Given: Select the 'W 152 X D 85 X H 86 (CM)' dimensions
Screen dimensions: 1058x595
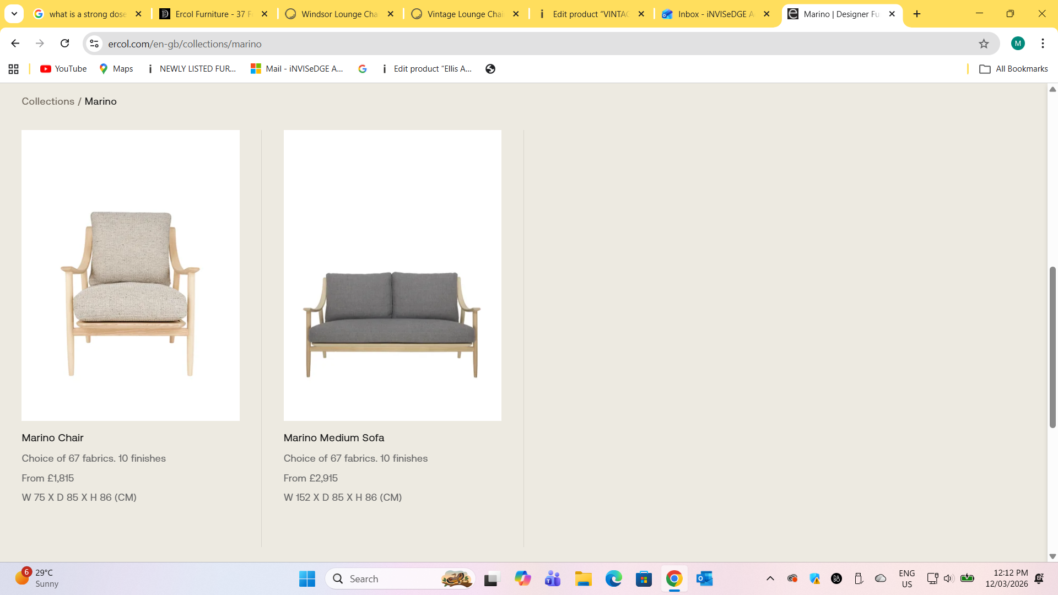Looking at the screenshot, I should (343, 497).
